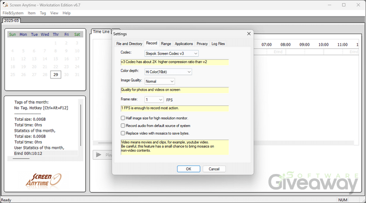This screenshot has width=366, height=203.
Task: Click the Screen Anytime app icon in title bar
Action: pos(5,5)
